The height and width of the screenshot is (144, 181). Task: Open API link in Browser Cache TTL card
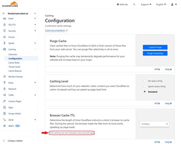coord(157,142)
